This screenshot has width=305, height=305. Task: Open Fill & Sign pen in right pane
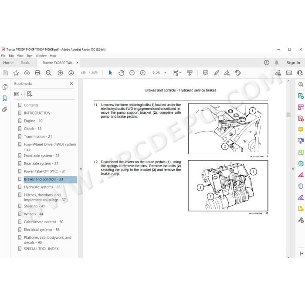coord(301,198)
